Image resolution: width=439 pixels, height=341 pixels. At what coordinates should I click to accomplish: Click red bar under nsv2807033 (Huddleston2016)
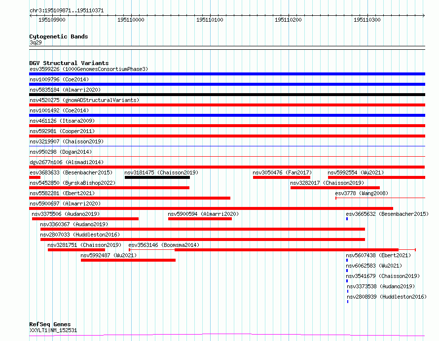click(x=203, y=239)
